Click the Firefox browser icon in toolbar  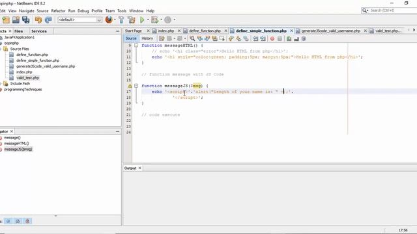pos(109,19)
